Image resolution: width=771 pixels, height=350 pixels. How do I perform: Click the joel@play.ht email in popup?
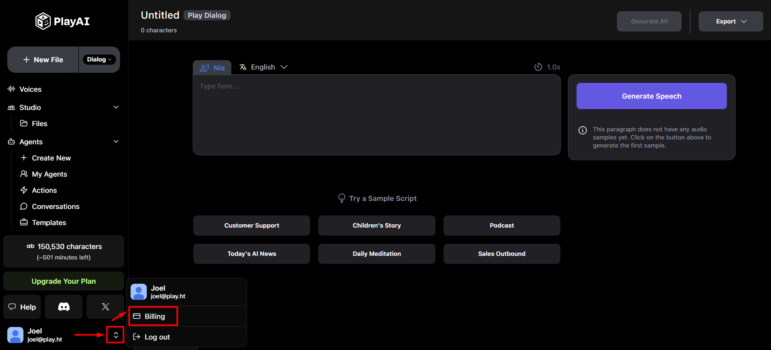[x=168, y=296]
